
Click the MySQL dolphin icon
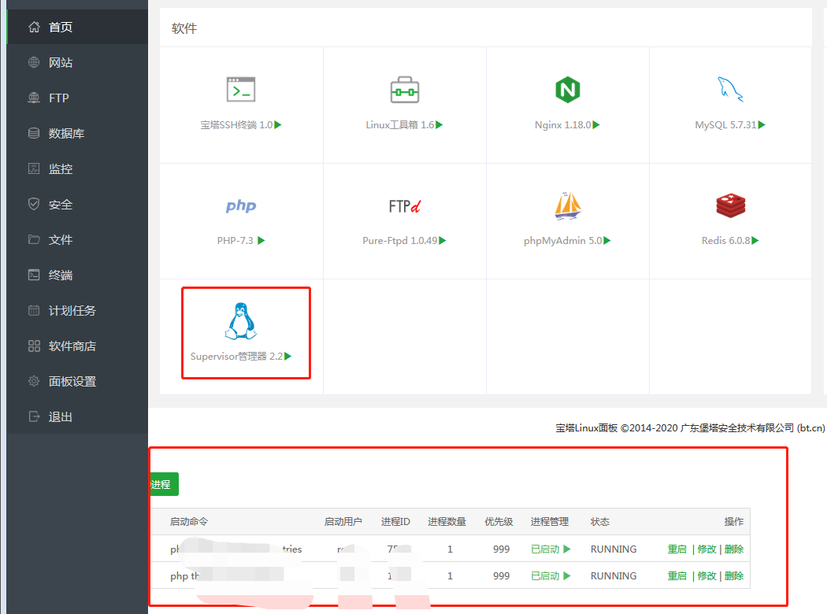[x=729, y=90]
